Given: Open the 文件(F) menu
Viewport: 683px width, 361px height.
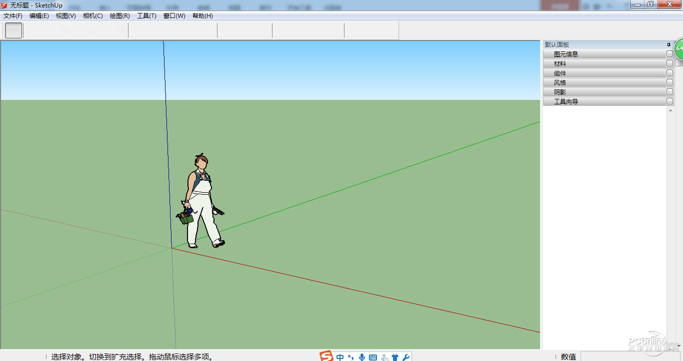Looking at the screenshot, I should [13, 16].
